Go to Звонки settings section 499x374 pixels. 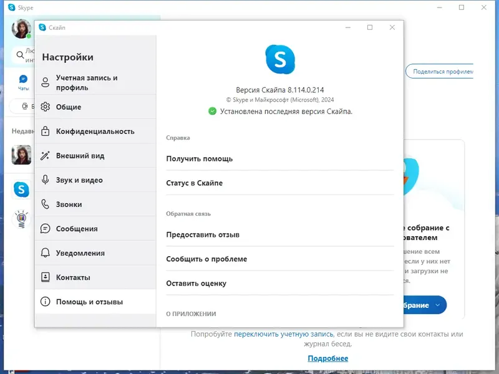95,204
